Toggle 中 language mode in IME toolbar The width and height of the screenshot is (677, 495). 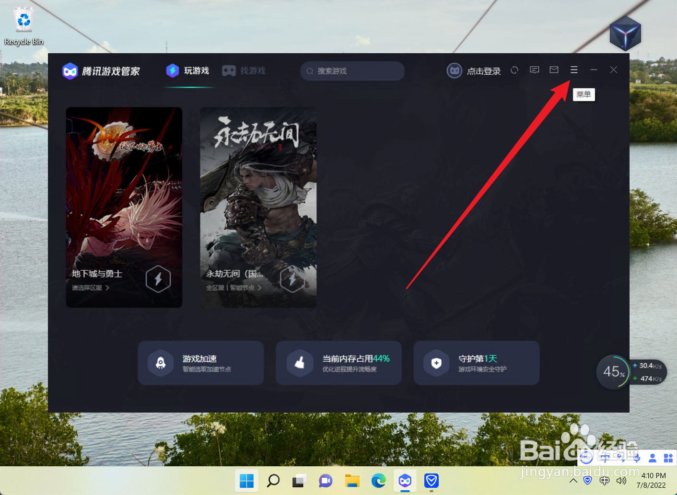coord(605,458)
